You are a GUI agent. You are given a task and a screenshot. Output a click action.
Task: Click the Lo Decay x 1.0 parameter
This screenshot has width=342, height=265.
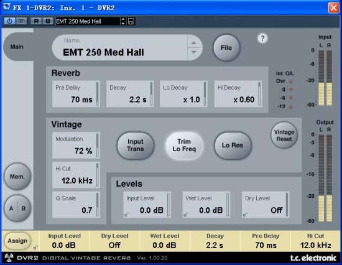tap(183, 94)
